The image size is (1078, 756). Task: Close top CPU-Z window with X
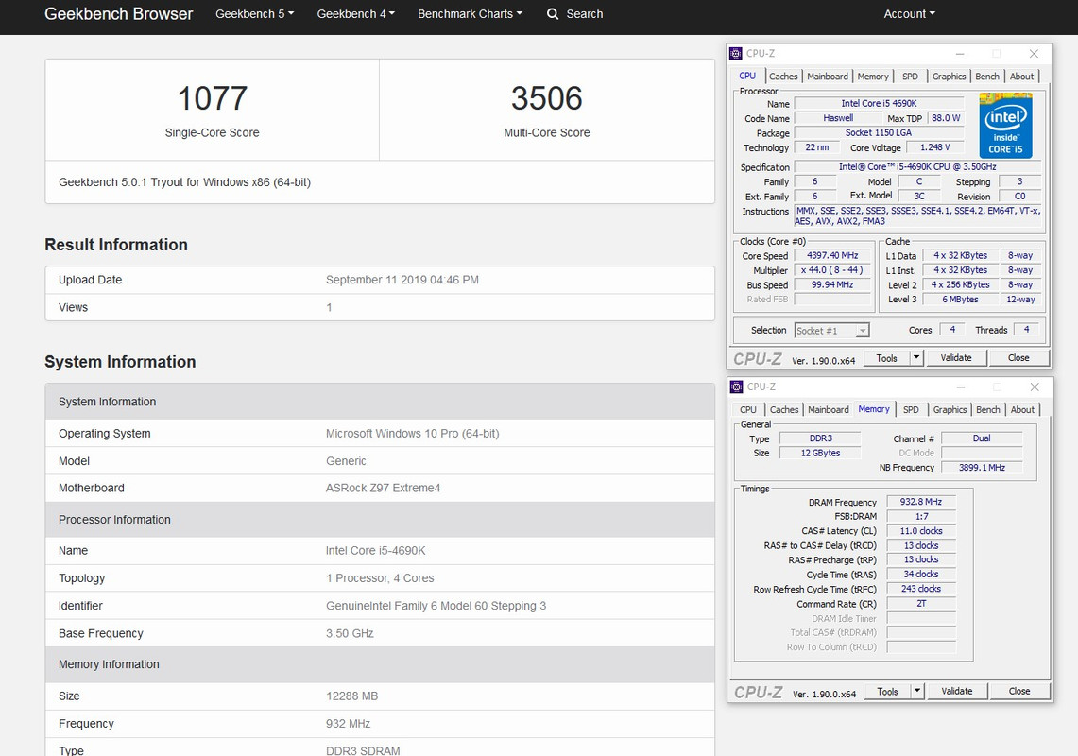point(1034,54)
